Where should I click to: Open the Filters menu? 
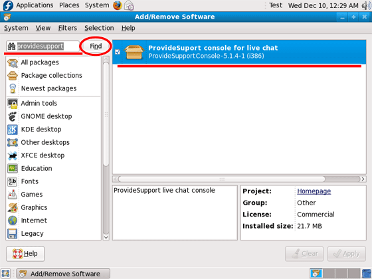[x=68, y=28]
